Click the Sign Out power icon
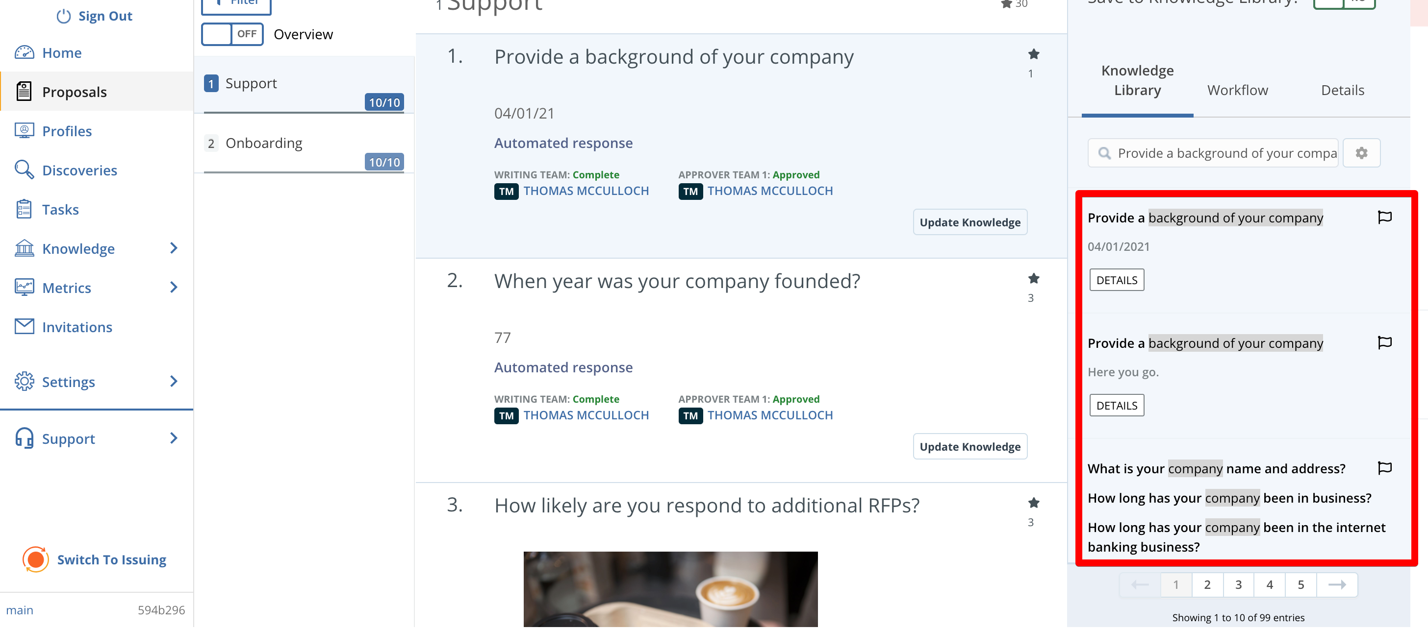1428x630 pixels. 64,16
